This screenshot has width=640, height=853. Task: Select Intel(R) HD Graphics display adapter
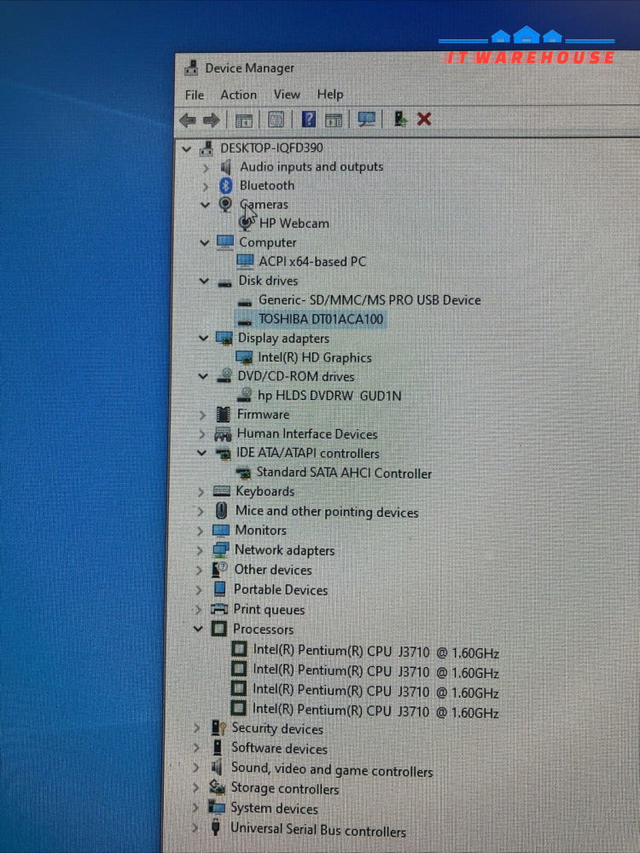click(x=314, y=357)
